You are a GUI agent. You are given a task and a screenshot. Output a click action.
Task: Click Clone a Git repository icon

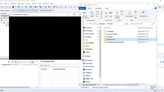click(x=16, y=62)
